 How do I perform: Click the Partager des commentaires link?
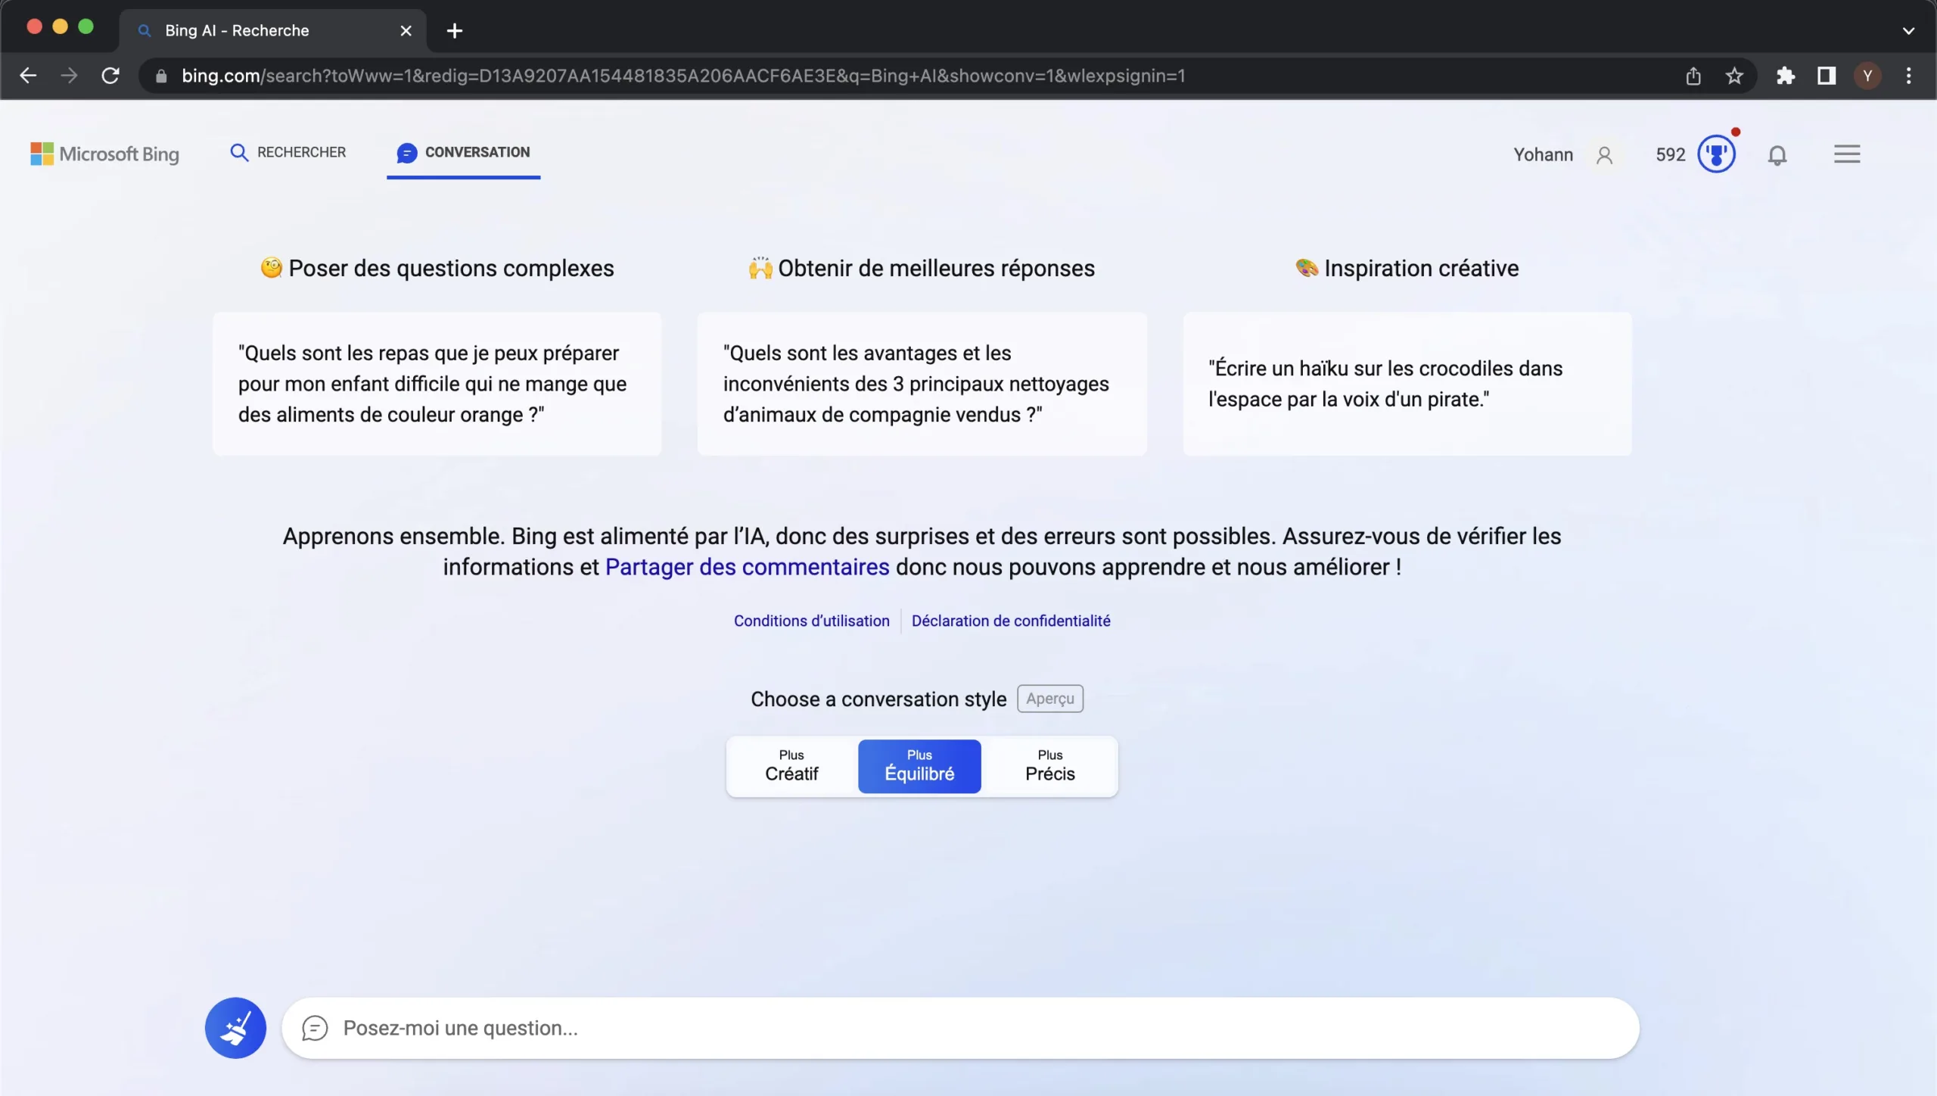point(748,567)
